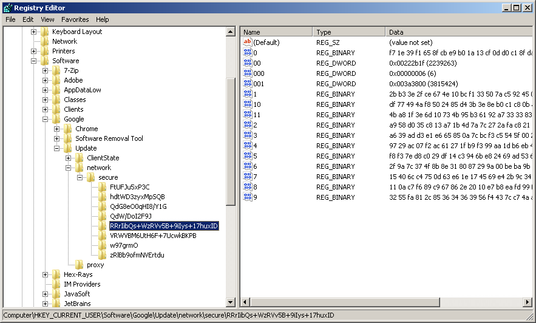Click the values pane scroll-right arrow
Screen dimensions: 536x323
528,302
